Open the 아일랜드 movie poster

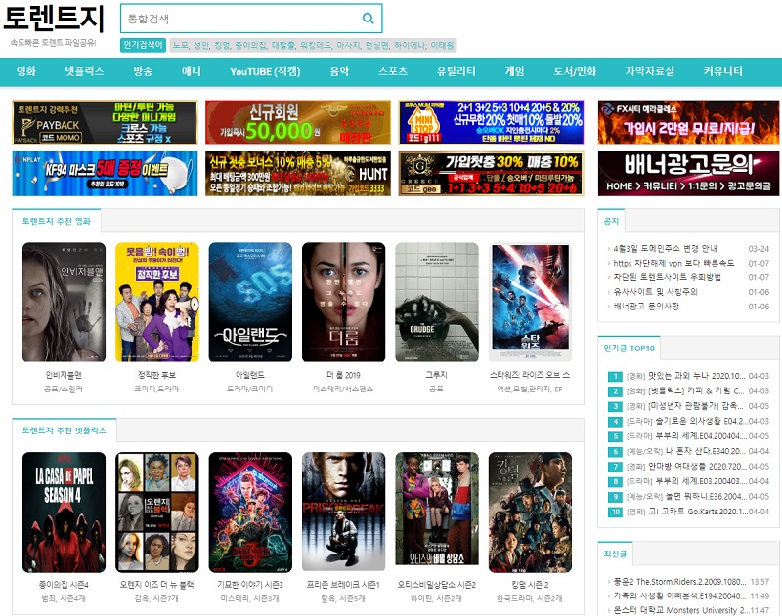pos(250,302)
